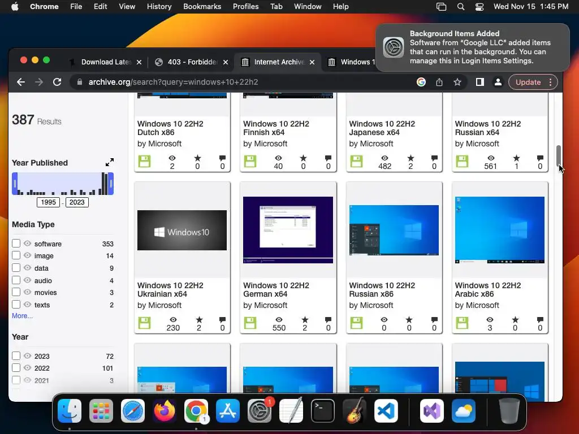Open the File menu
Viewport: 579px width, 434px height.
coord(76,7)
